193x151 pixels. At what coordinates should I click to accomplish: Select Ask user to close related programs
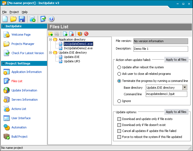coord(119,74)
